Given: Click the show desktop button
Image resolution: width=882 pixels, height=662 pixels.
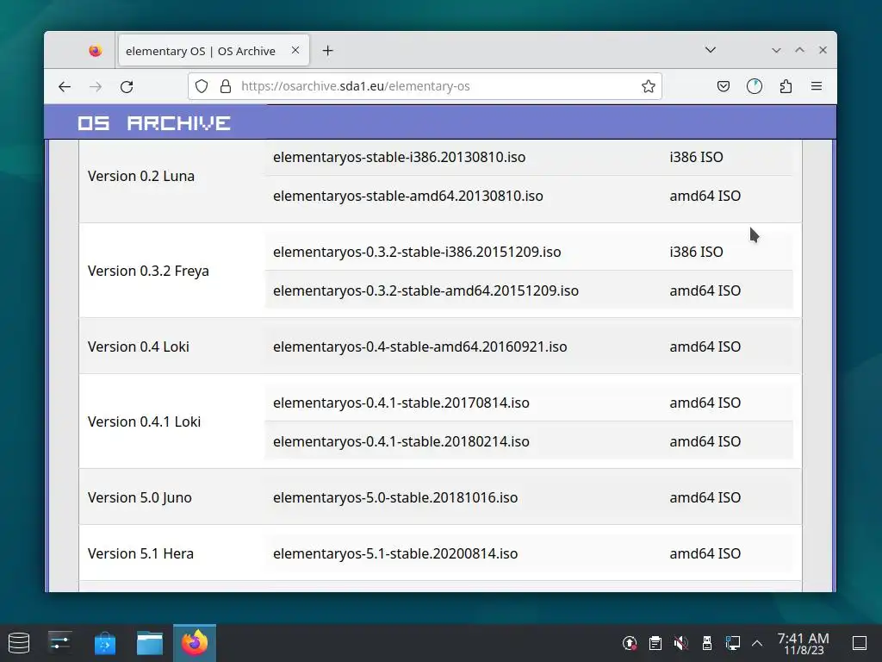Looking at the screenshot, I should click(x=860, y=643).
